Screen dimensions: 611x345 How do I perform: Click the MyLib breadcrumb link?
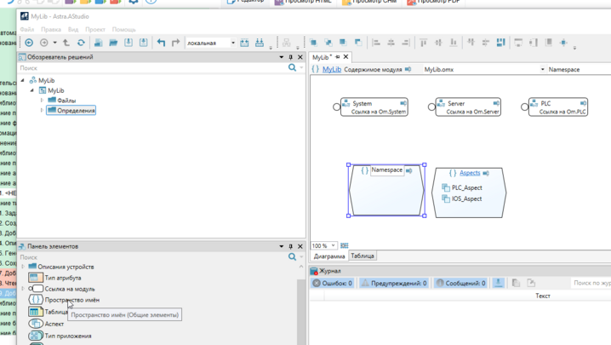click(x=332, y=70)
